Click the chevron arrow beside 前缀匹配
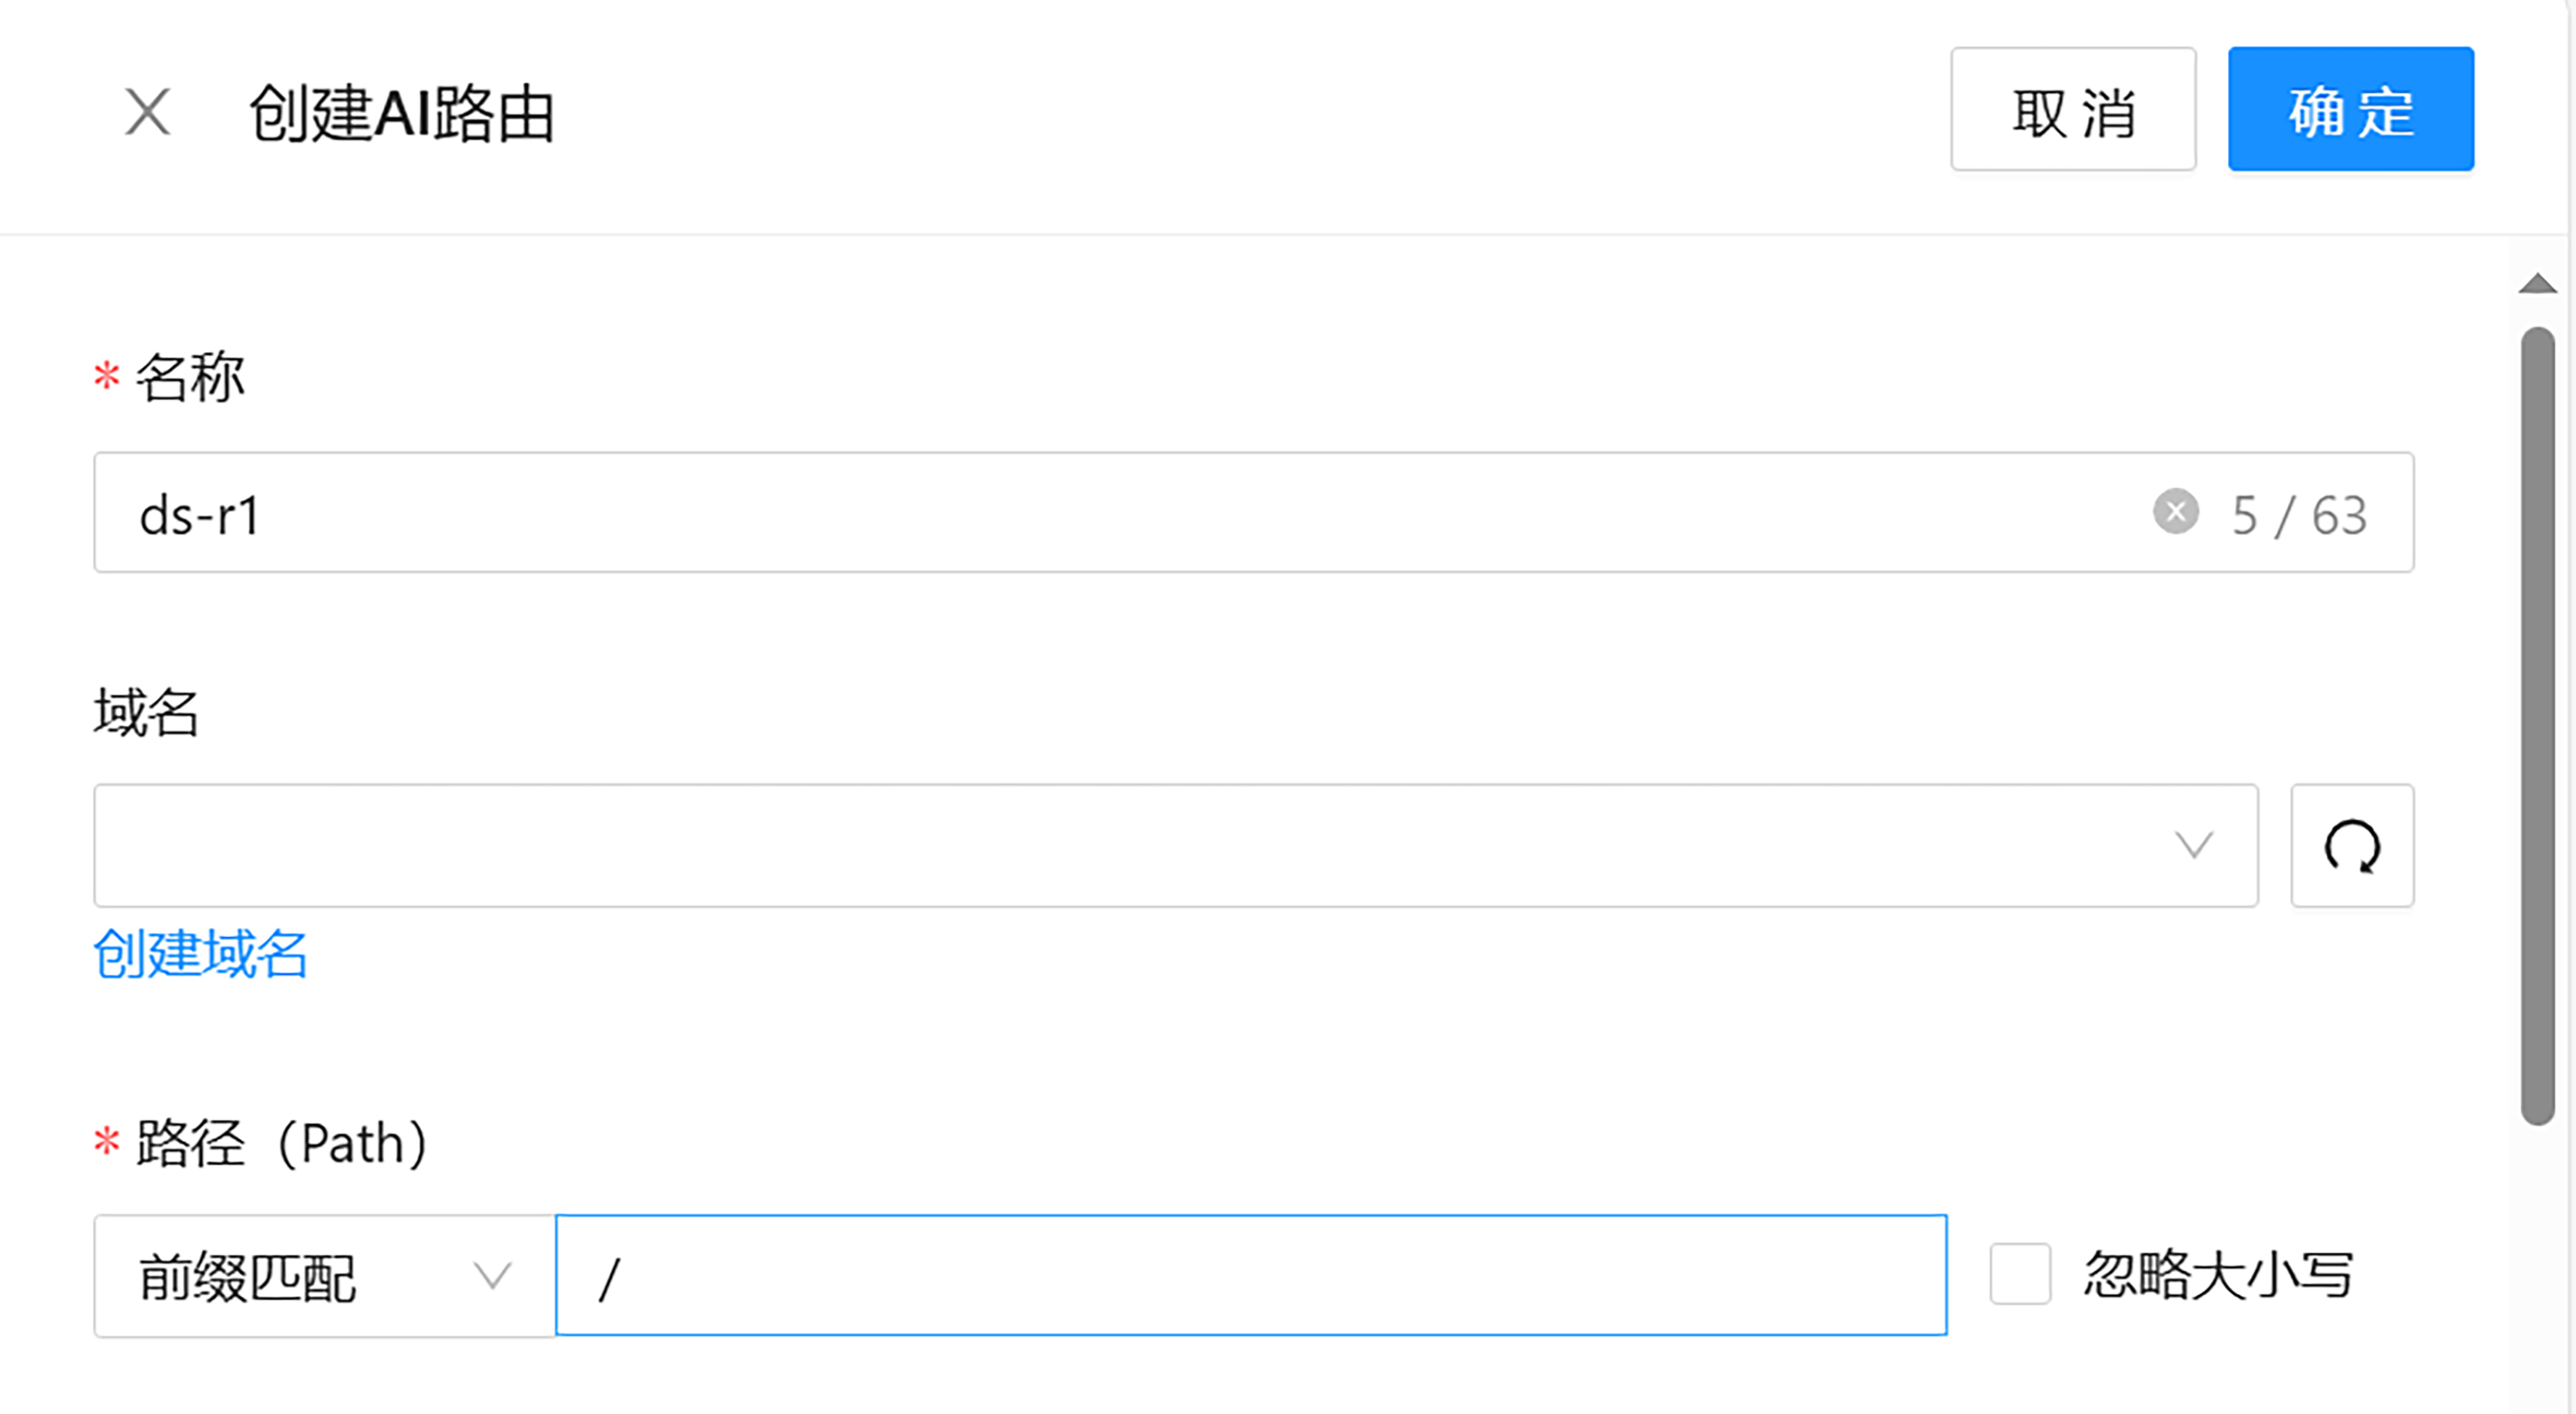 point(492,1276)
